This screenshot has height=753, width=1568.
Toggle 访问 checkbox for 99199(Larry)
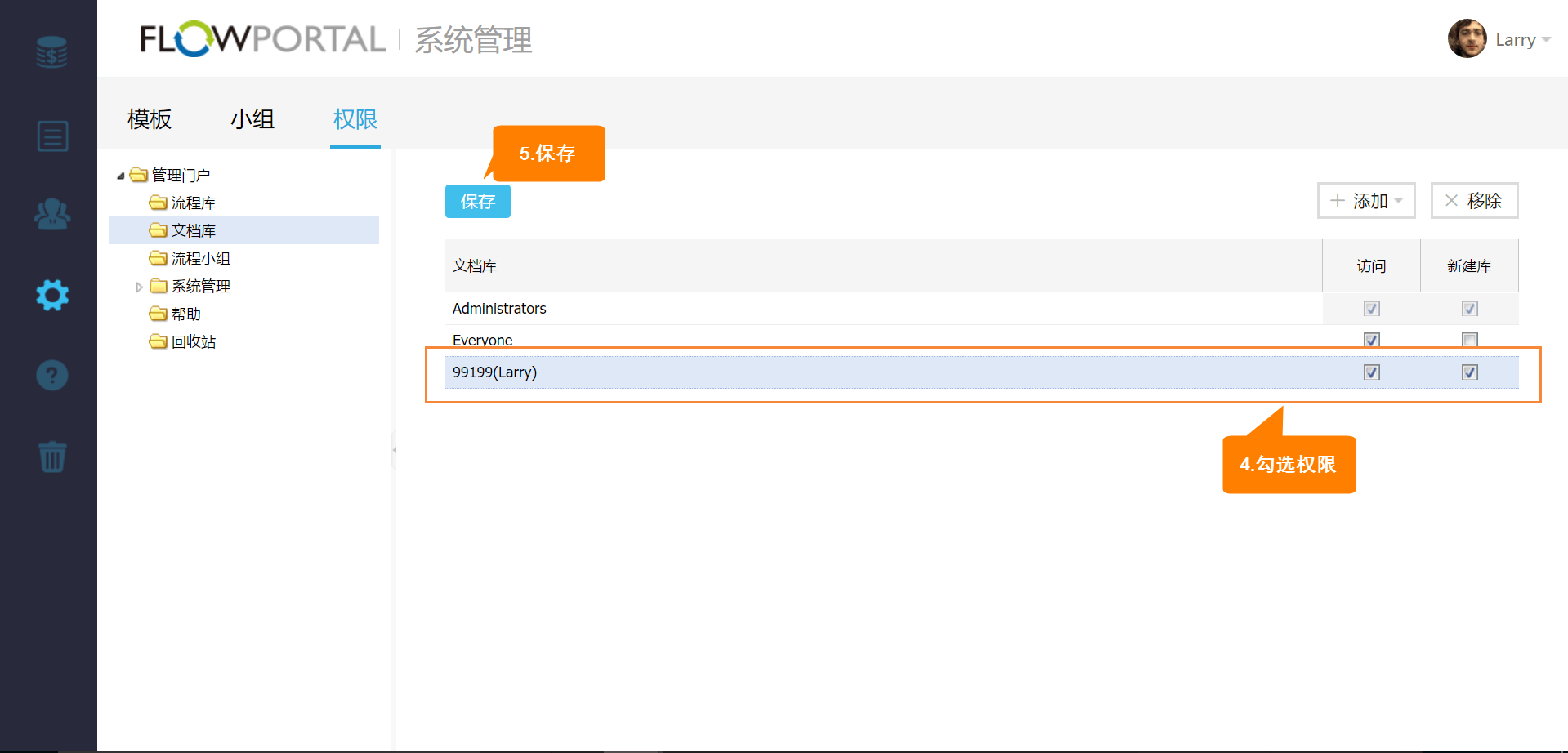point(1371,372)
